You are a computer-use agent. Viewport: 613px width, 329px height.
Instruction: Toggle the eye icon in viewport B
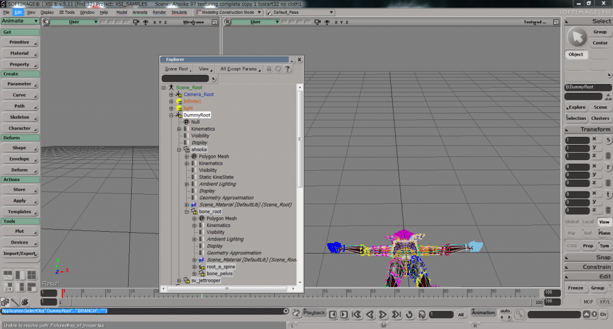click(x=327, y=22)
